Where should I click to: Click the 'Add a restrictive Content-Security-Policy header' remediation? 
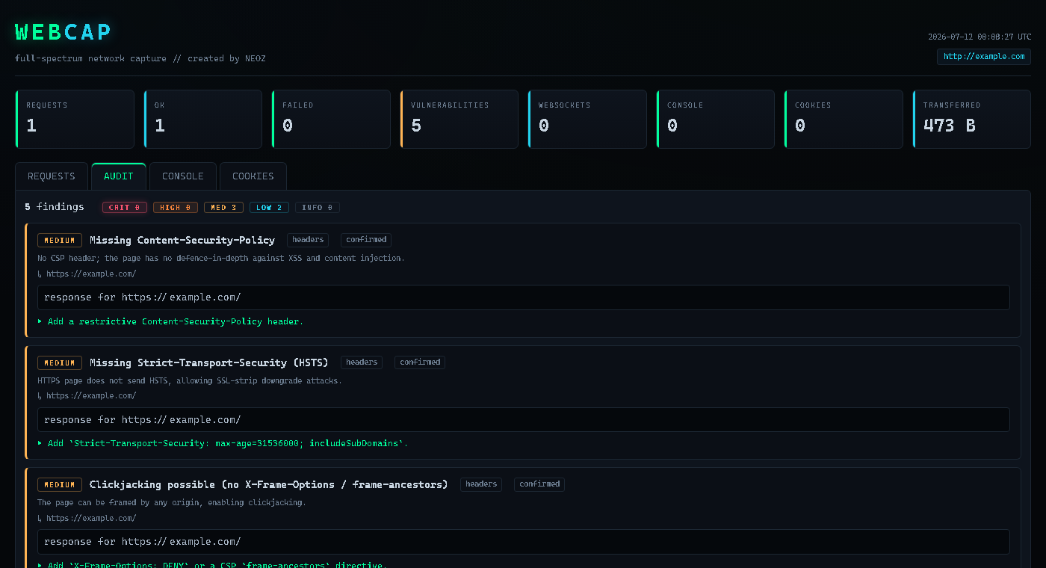point(170,321)
